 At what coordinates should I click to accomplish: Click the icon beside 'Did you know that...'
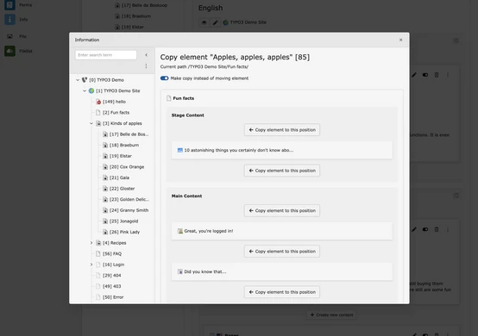pyautogui.click(x=180, y=271)
